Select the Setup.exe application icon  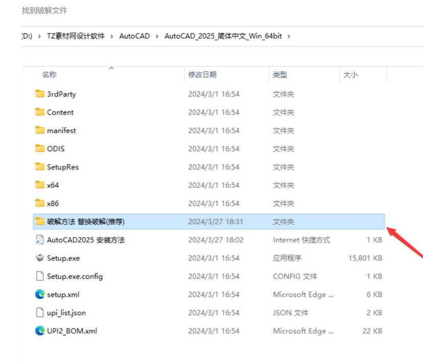pos(40,258)
